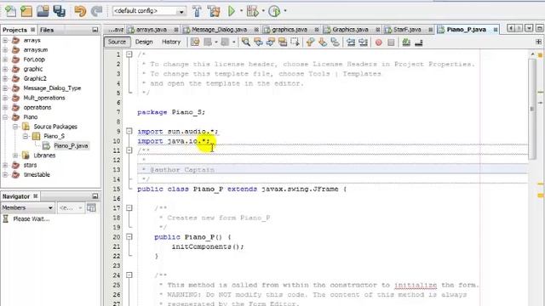545x306 pixels.
Task: Show the editor tabs dropdown list
Action: pos(529,28)
